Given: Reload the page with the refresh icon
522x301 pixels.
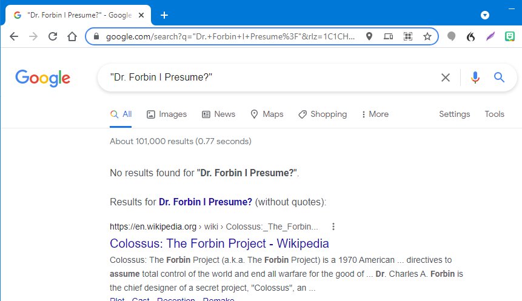Looking at the screenshot, I should pos(53,36).
